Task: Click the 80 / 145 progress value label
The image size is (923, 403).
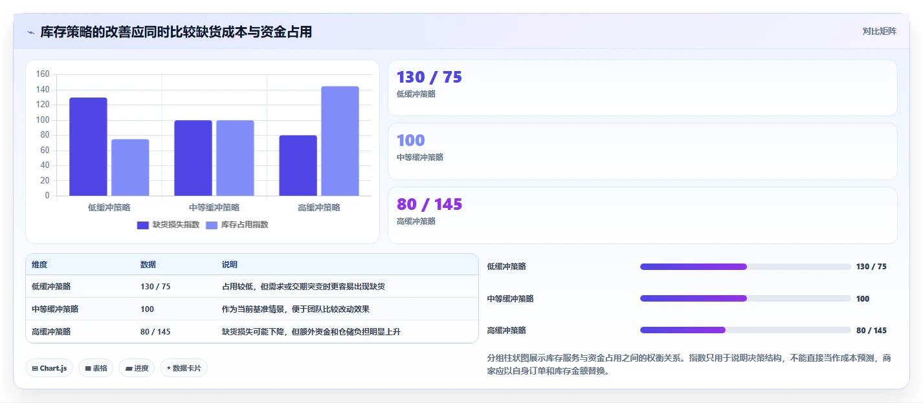Action: tap(871, 330)
